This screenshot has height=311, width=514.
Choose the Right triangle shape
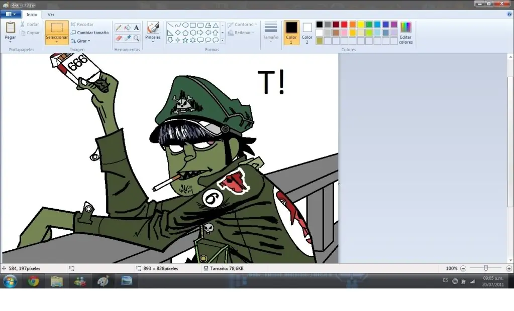click(x=170, y=33)
